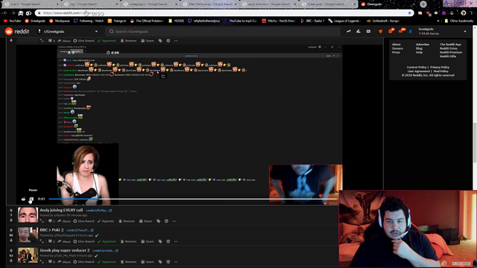This screenshot has height=268, width=477.
Task: Open the Popular trending arrow icon
Action: click(x=349, y=31)
